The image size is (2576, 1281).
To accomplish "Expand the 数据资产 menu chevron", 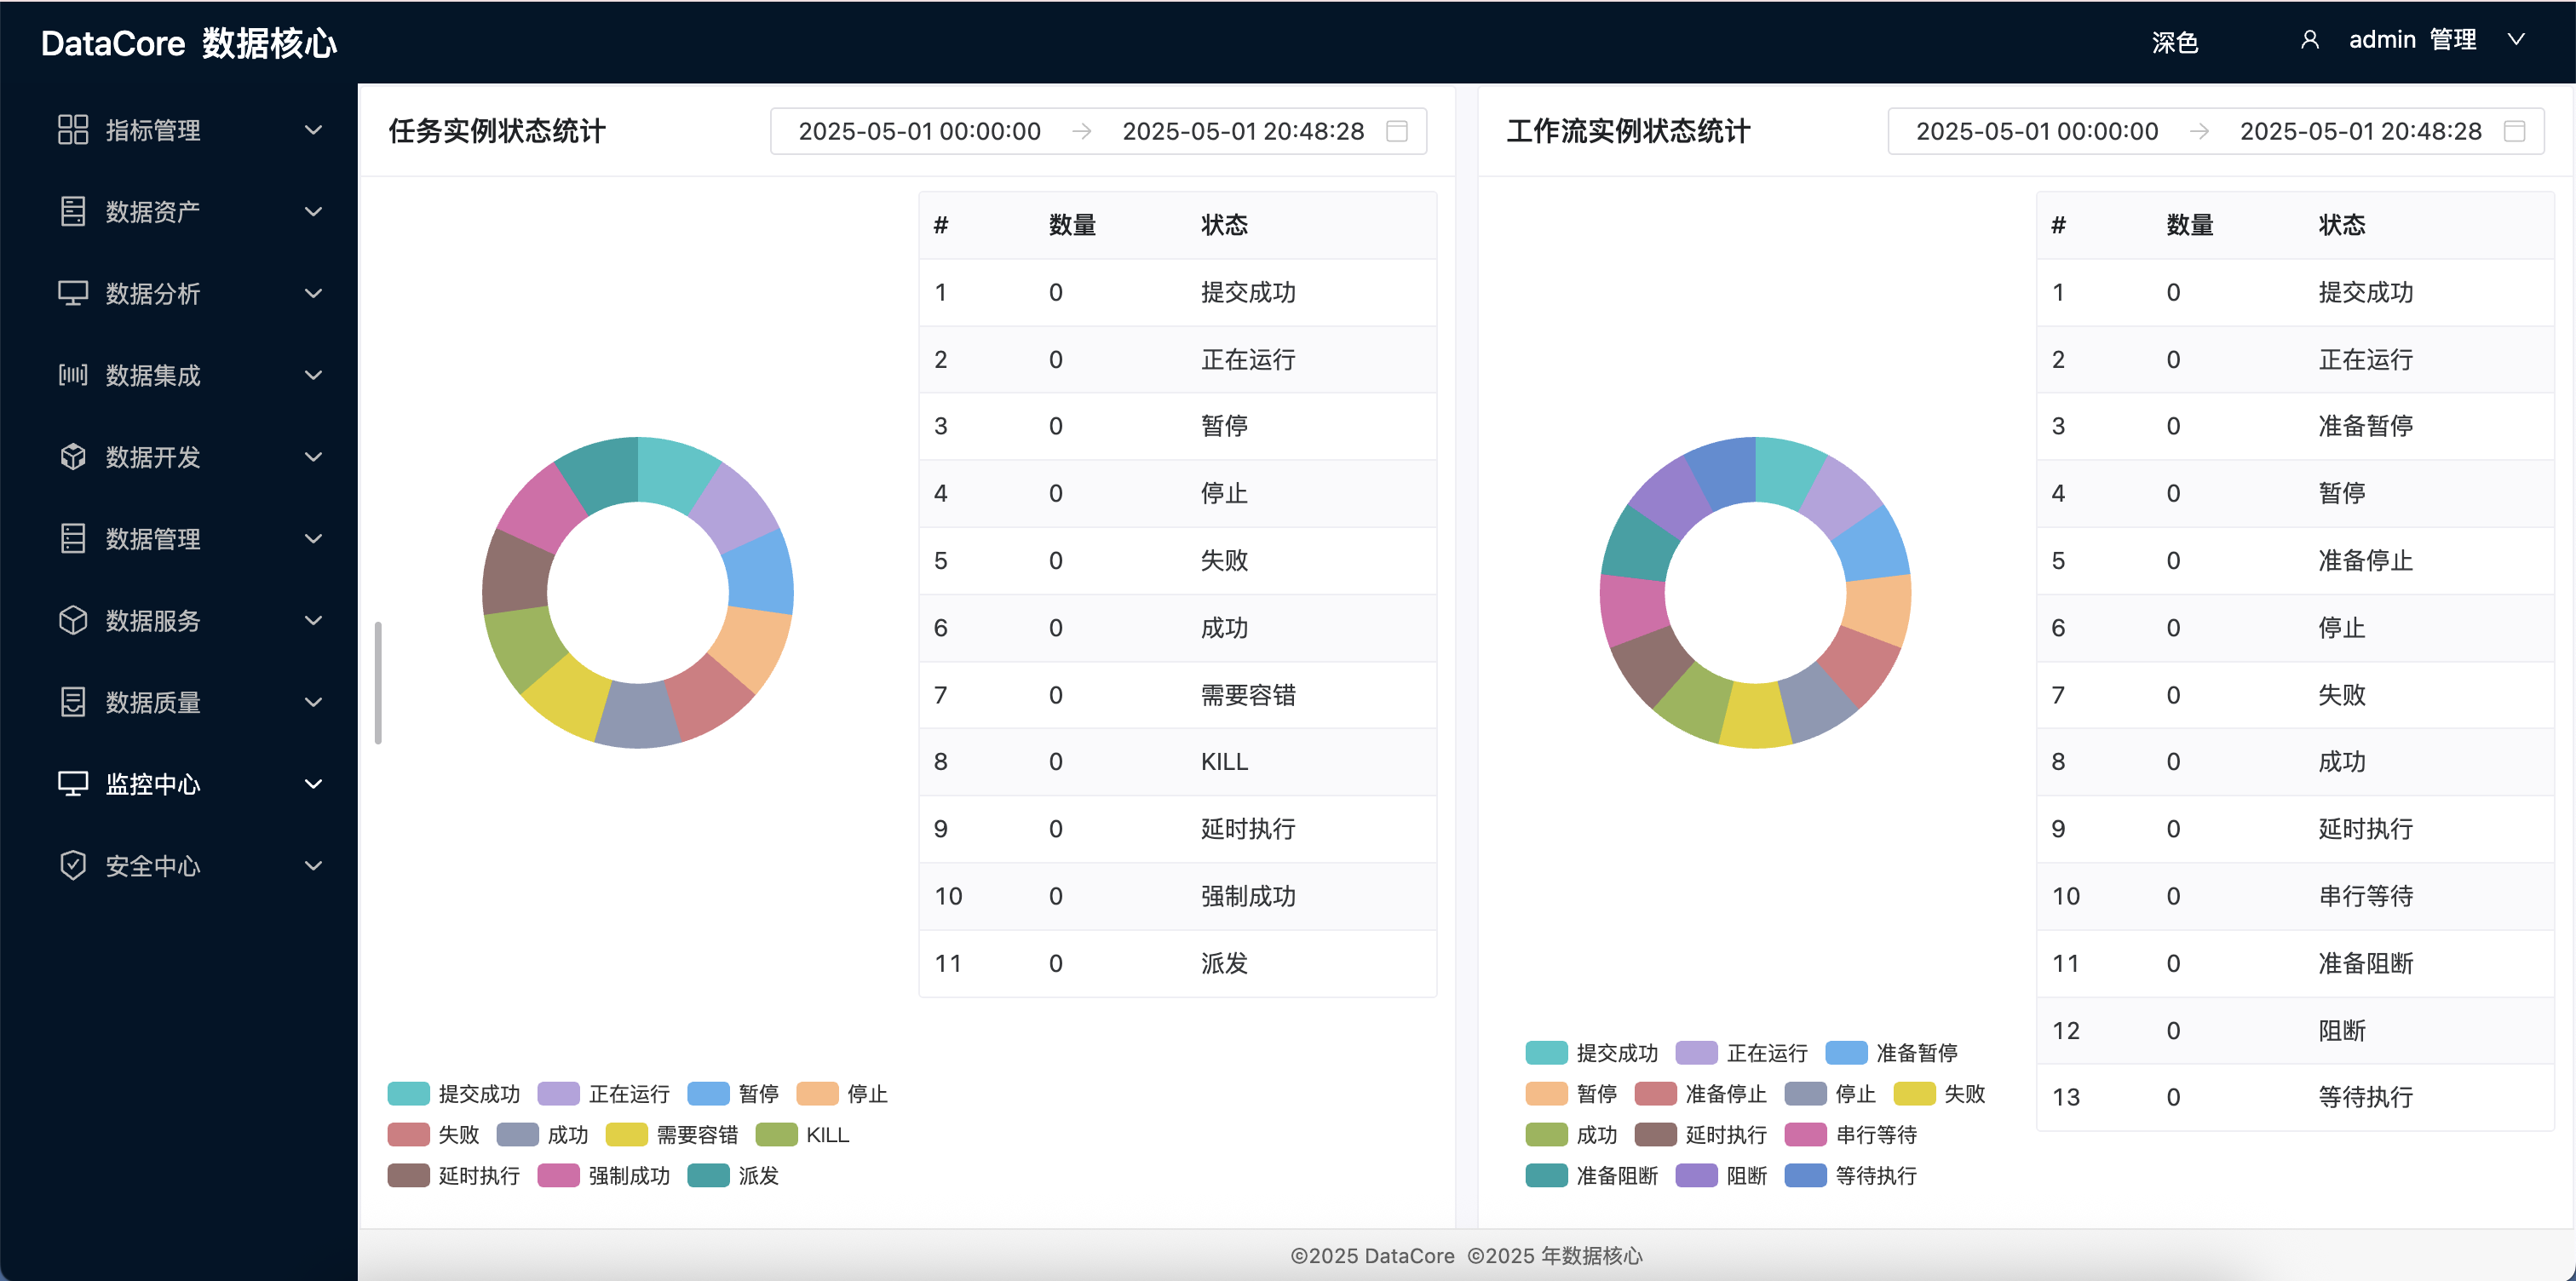I will tap(313, 212).
